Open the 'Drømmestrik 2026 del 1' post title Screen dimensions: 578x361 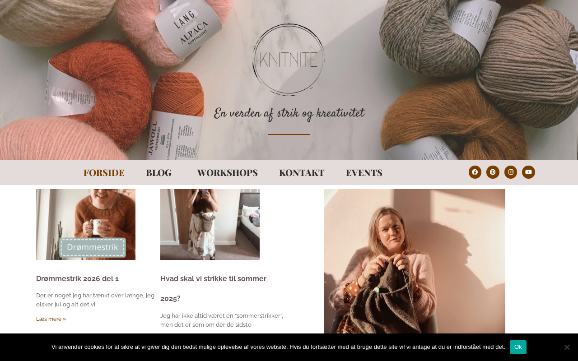[x=77, y=278]
